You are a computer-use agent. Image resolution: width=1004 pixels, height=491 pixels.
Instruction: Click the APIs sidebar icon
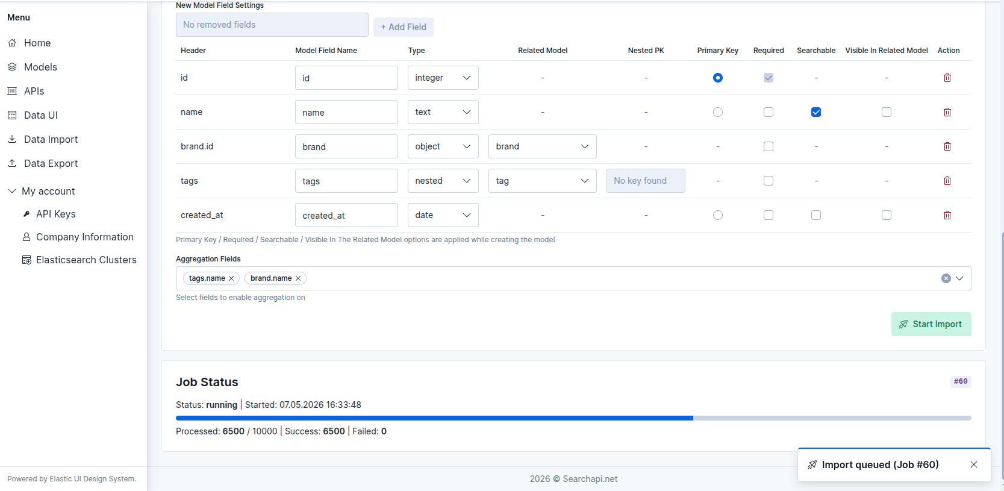click(x=12, y=91)
